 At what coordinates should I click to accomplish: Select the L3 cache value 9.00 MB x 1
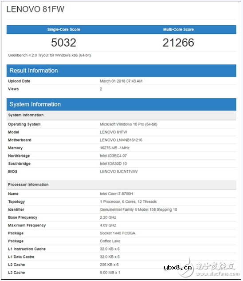pos(110,273)
